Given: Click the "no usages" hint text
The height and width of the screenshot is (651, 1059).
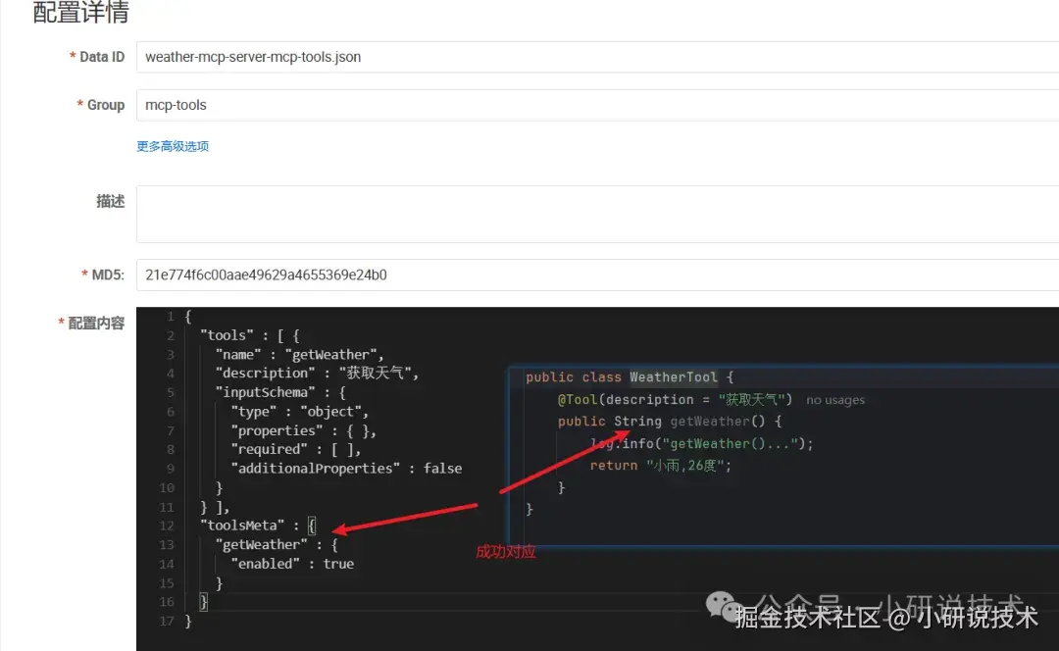Looking at the screenshot, I should click(835, 400).
